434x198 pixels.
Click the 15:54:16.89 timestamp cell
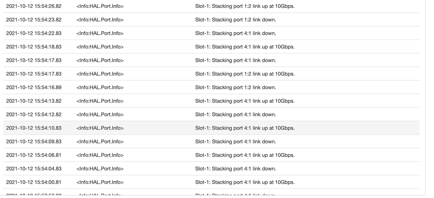[x=34, y=87]
